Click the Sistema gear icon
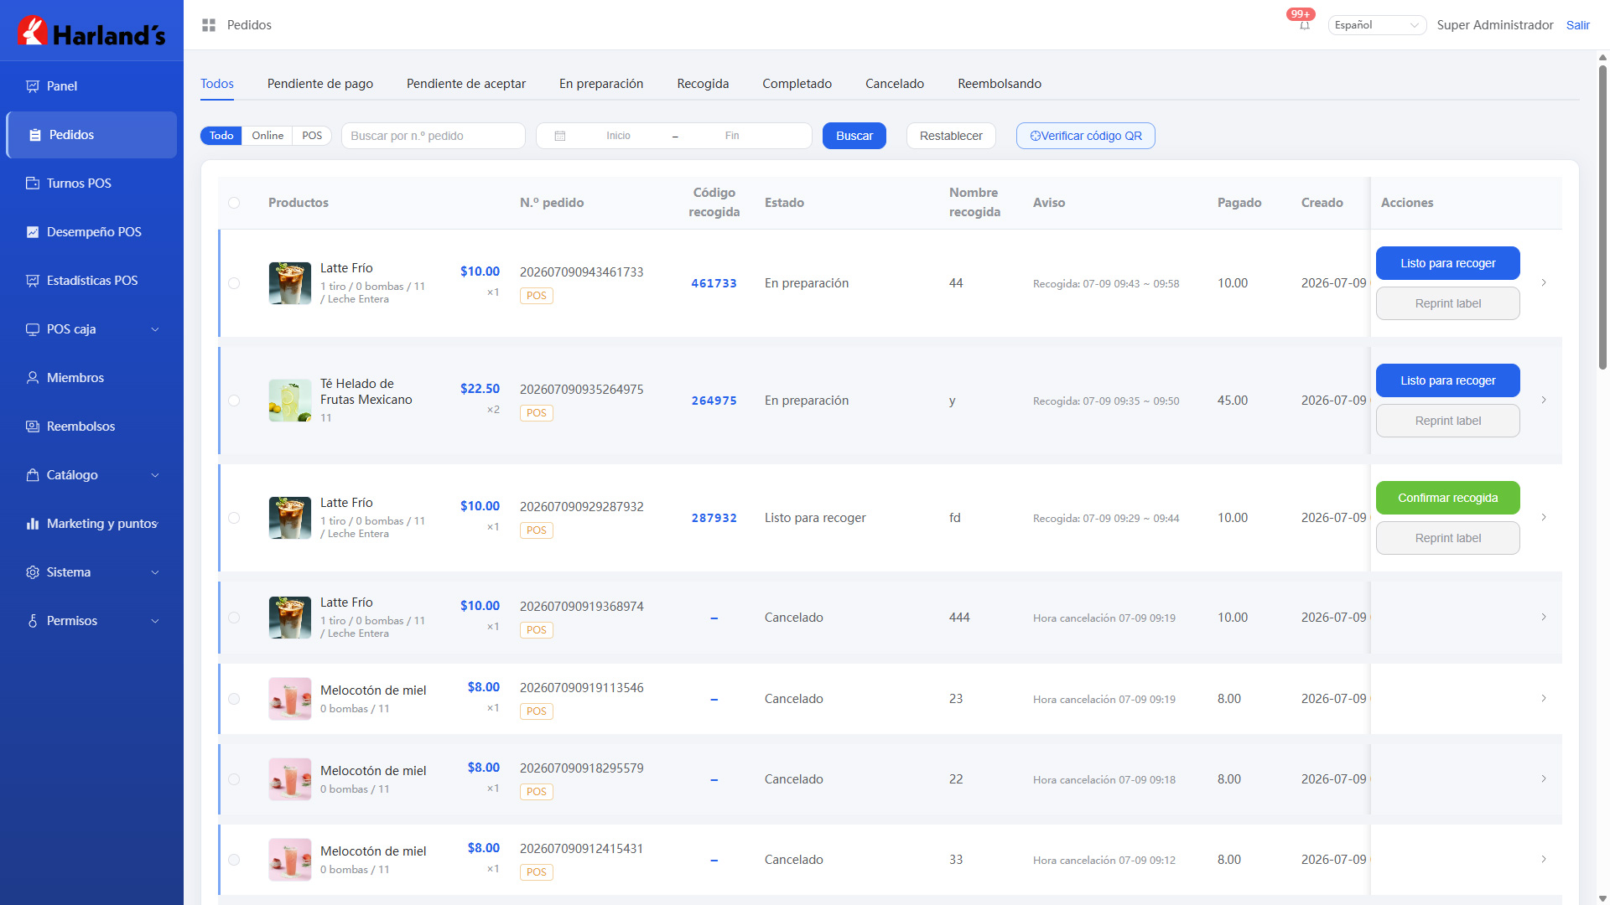Viewport: 1610px width, 905px height. pos(33,572)
